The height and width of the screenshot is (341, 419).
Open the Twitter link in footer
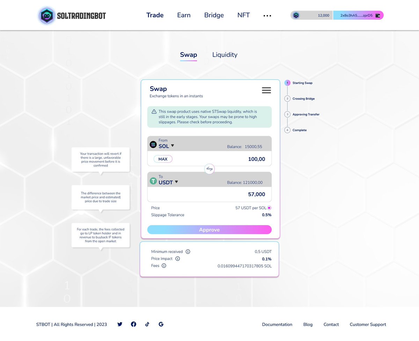click(120, 324)
